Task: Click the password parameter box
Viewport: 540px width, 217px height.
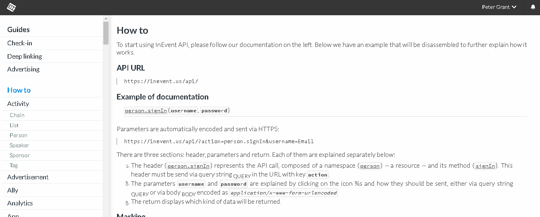Action: tap(214, 111)
